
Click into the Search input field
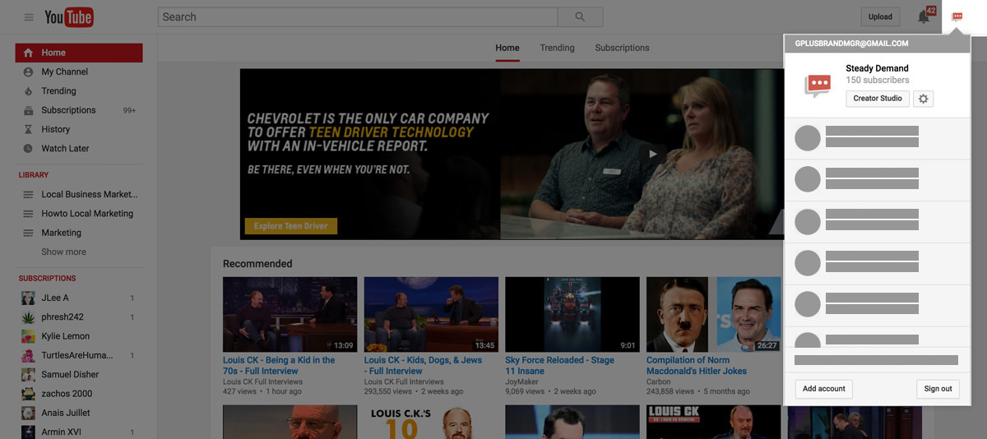coord(358,17)
